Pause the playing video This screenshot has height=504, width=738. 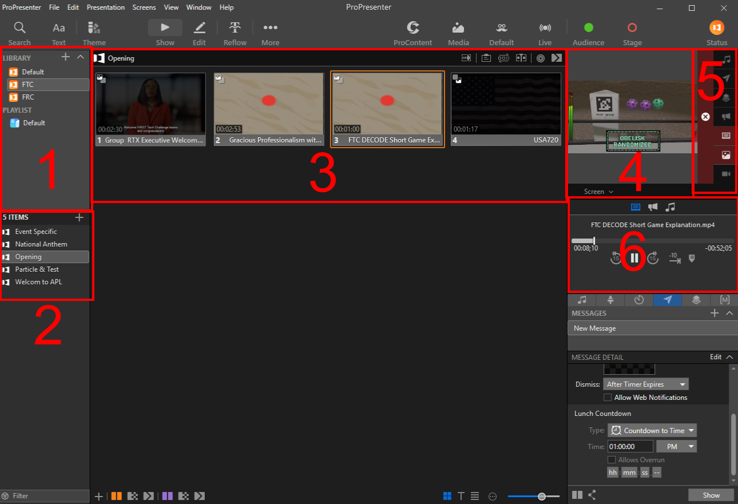coord(634,258)
